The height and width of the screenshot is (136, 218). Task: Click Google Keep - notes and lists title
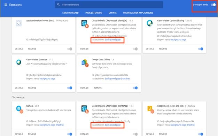(x=170, y=106)
